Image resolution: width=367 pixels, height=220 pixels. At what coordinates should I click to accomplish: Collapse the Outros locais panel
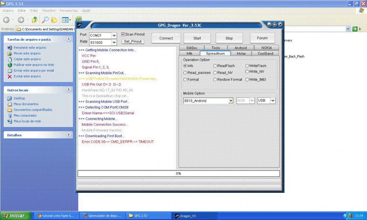coord(69,90)
